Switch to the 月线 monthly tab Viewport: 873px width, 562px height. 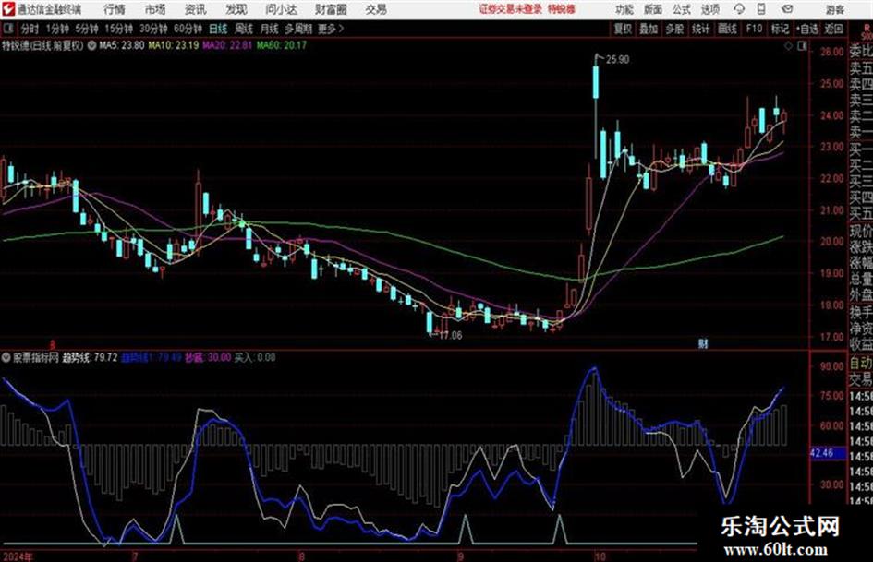(x=270, y=29)
